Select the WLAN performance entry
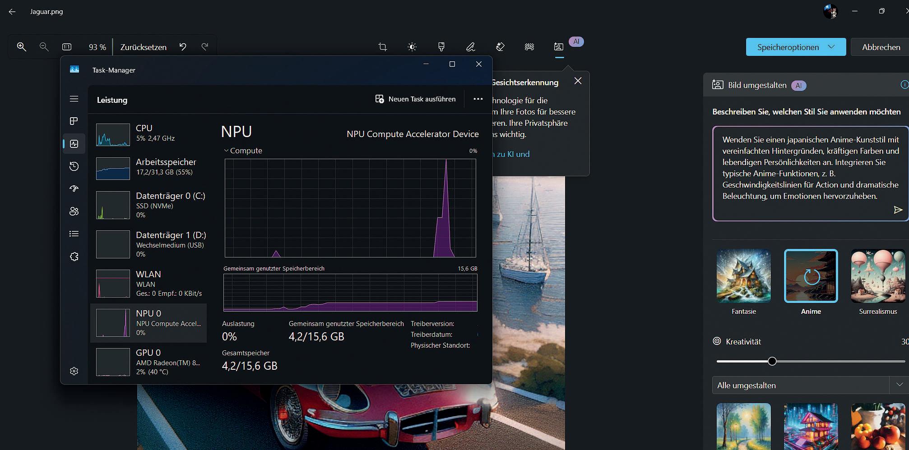 coord(148,283)
